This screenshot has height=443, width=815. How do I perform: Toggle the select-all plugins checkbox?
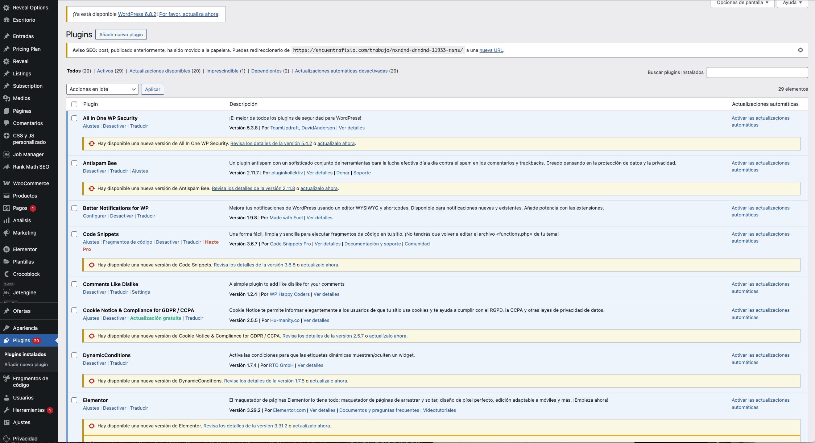pyautogui.click(x=74, y=104)
